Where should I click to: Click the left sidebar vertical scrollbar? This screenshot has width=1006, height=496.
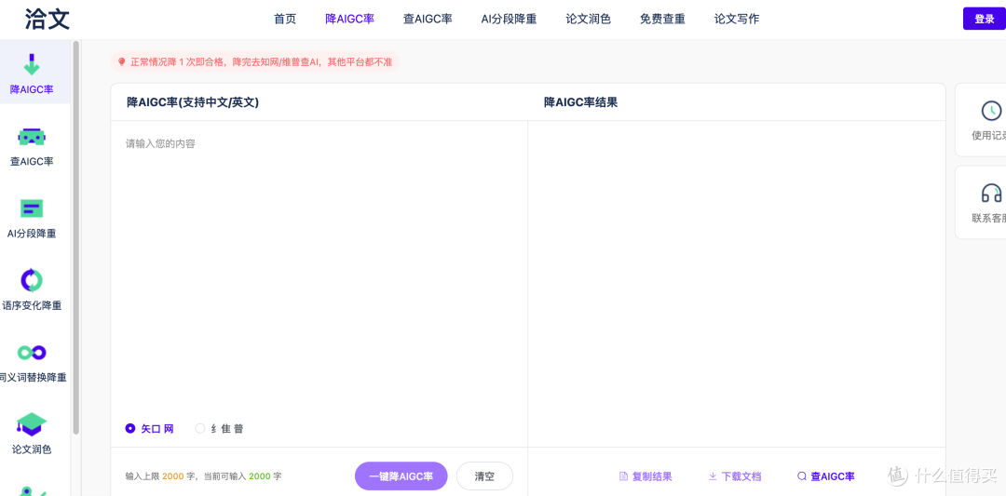point(76,237)
